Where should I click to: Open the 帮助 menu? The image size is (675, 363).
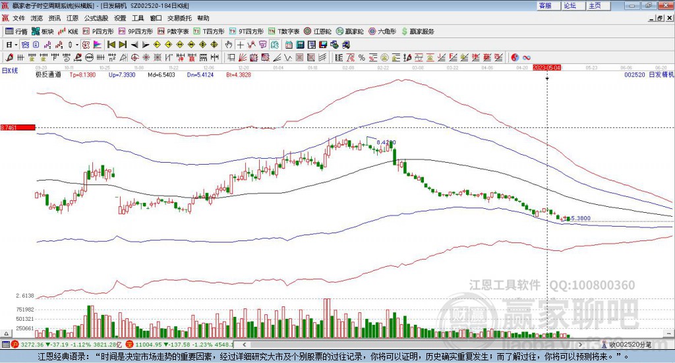203,18
